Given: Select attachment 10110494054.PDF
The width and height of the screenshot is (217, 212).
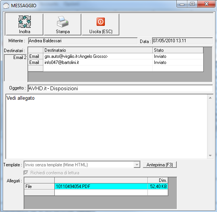Looking at the screenshot, I should point(101,186).
